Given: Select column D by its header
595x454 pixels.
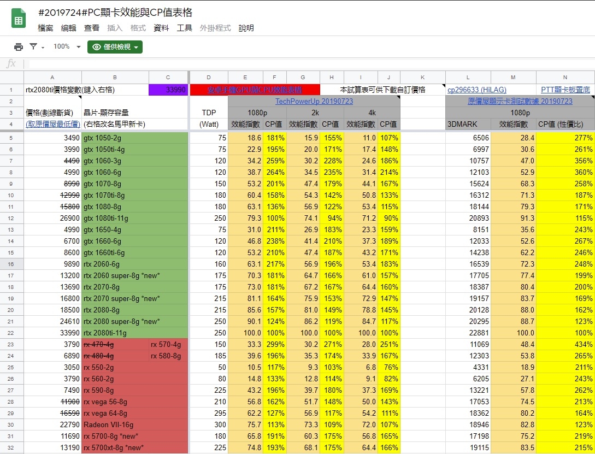Looking at the screenshot, I should click(x=209, y=78).
